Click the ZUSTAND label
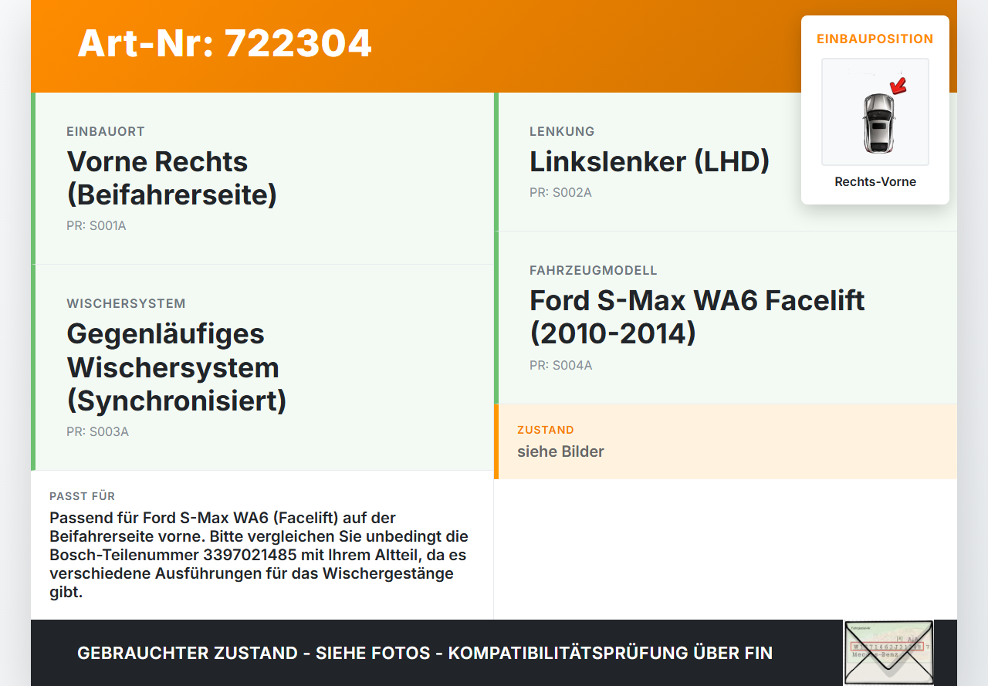 546,430
